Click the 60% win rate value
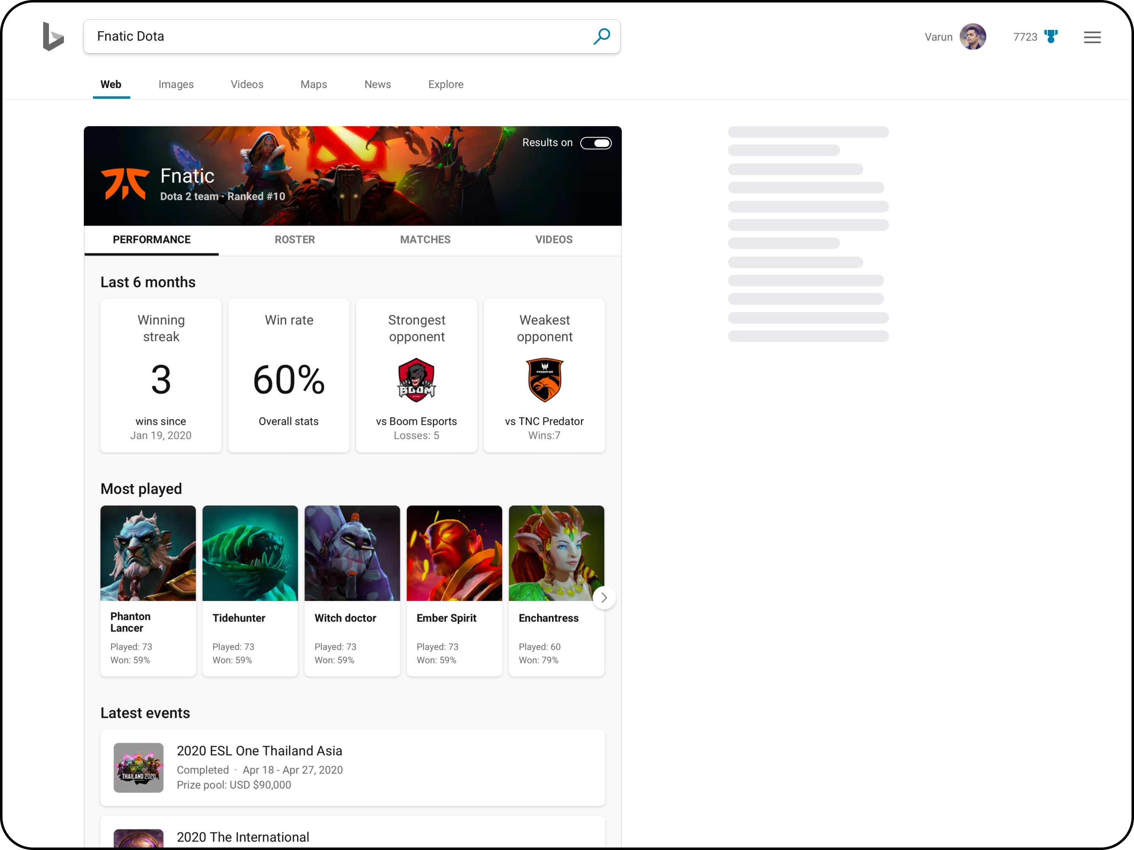Screen dimensions: 1134x850 288,380
